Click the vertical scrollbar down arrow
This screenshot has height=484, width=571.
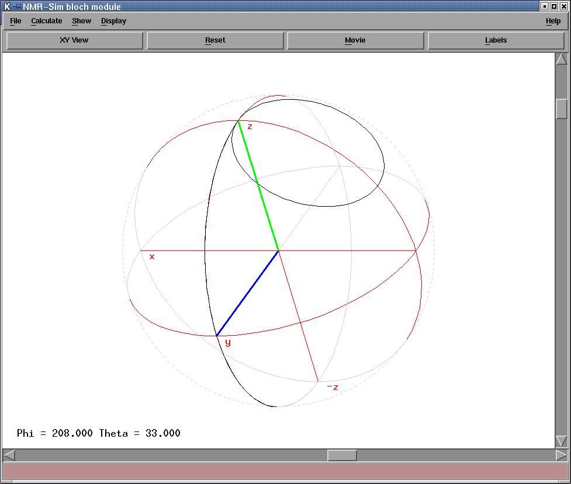point(562,441)
